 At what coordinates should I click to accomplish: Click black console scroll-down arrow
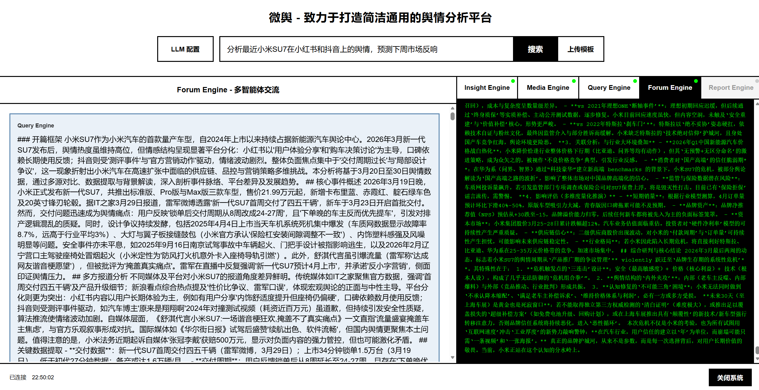(757, 359)
